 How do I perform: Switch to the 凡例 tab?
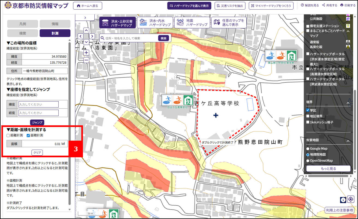(23, 24)
